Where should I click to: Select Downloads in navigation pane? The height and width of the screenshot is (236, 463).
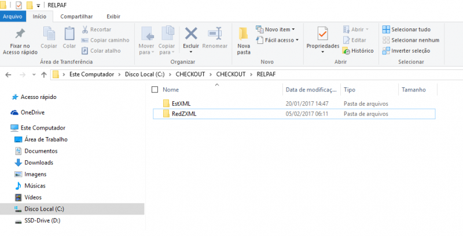click(38, 163)
